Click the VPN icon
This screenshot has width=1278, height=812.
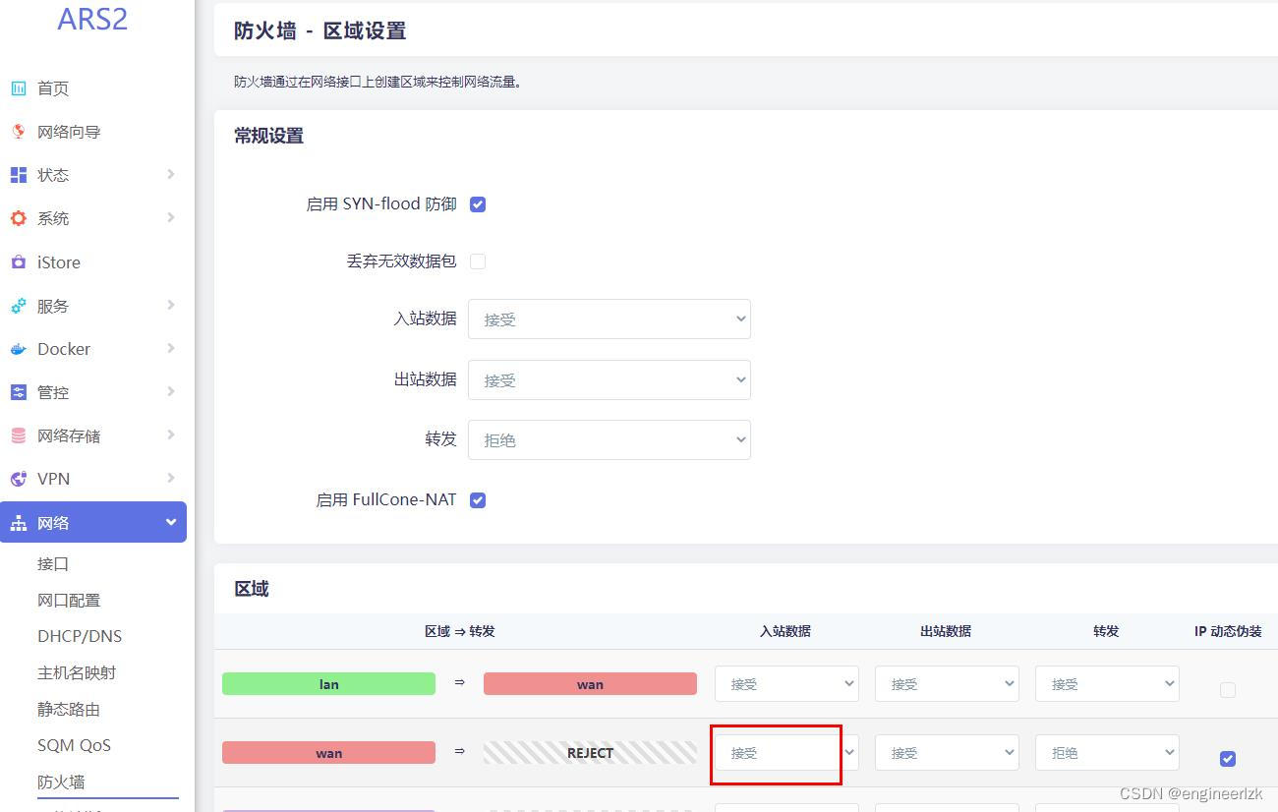point(19,479)
